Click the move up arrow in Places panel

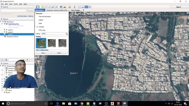[24, 60]
